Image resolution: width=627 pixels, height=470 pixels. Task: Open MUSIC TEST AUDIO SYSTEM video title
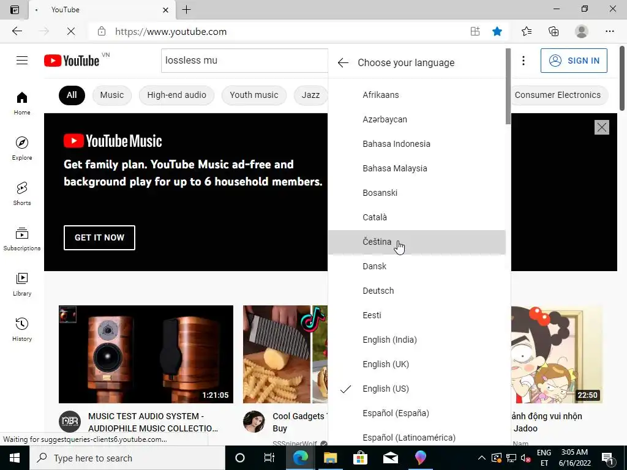pos(152,422)
